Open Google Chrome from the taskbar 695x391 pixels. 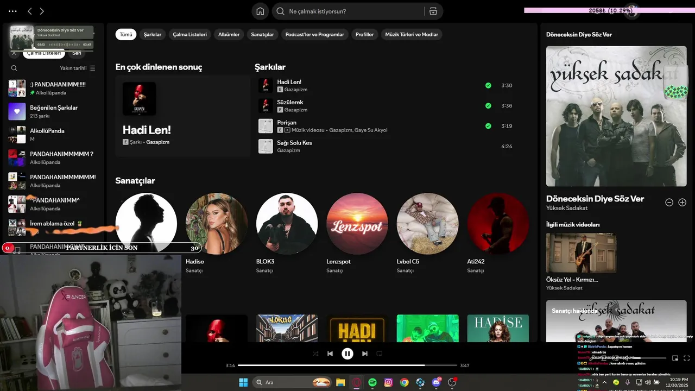(404, 382)
